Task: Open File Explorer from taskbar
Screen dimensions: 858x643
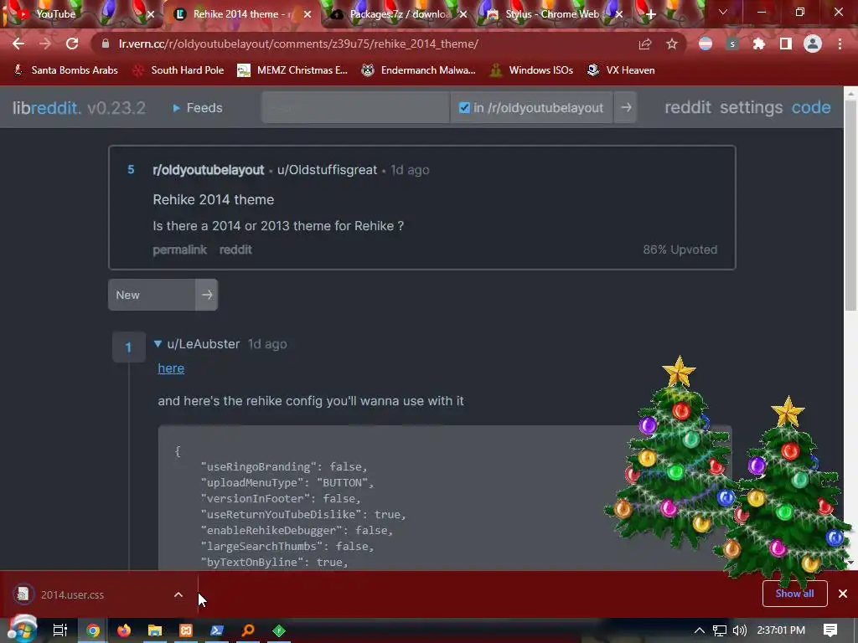Action: pyautogui.click(x=155, y=630)
